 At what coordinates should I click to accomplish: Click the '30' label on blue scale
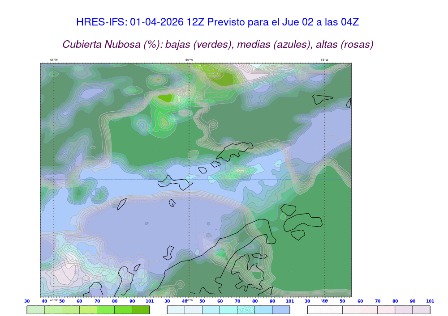click(x=167, y=301)
